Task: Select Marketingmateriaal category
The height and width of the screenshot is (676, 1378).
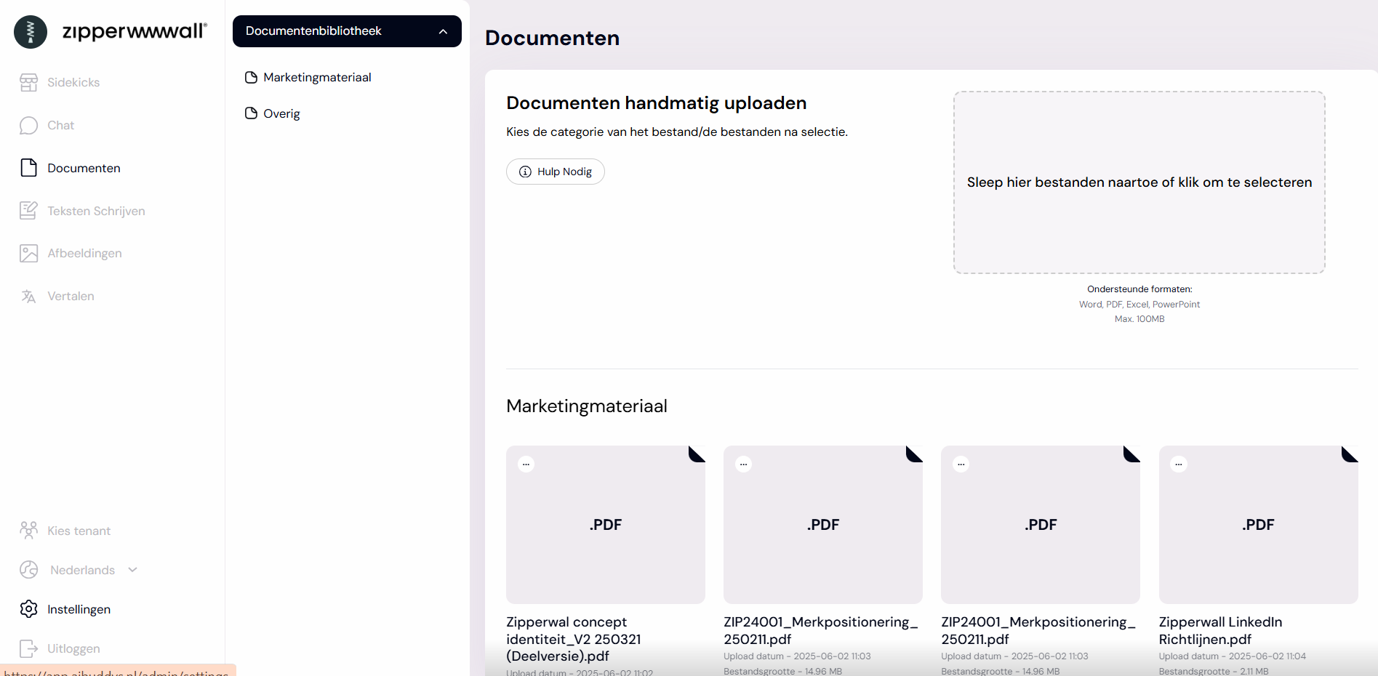Action: pos(317,77)
